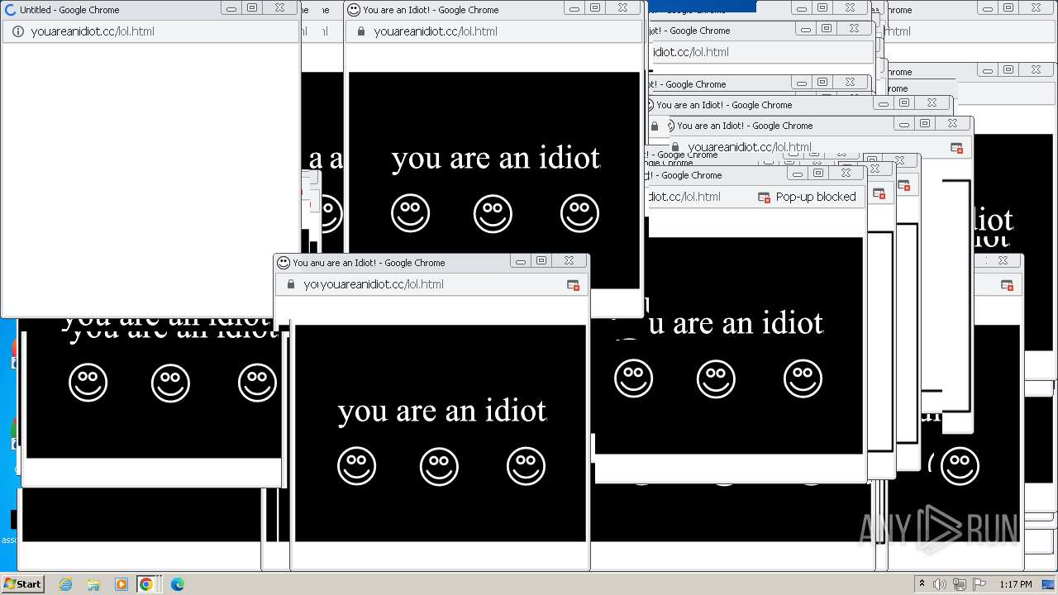This screenshot has width=1058, height=595.
Task: Show hidden system tray icons arrow
Action: pos(922,584)
